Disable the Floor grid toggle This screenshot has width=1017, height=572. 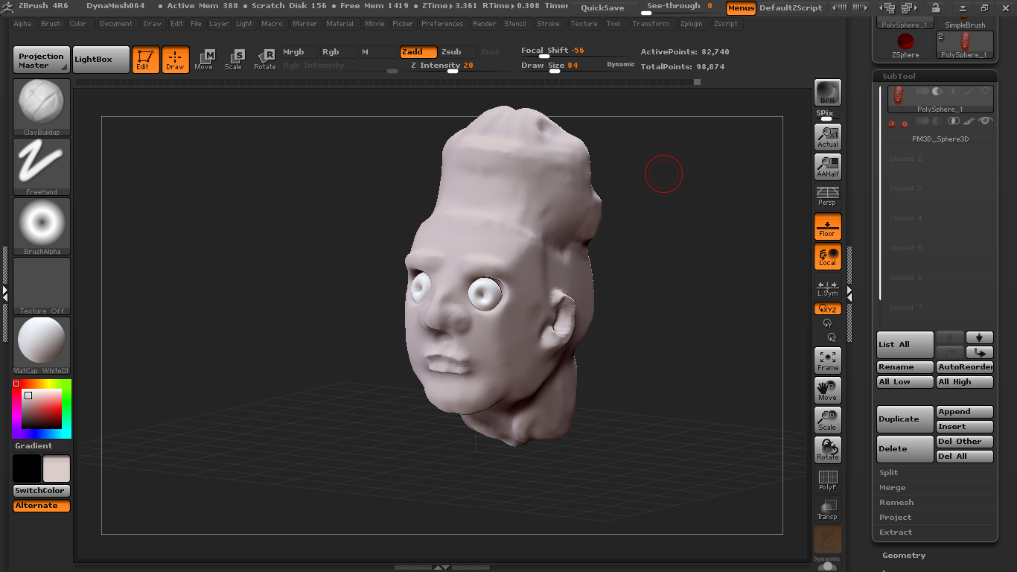coord(827,226)
